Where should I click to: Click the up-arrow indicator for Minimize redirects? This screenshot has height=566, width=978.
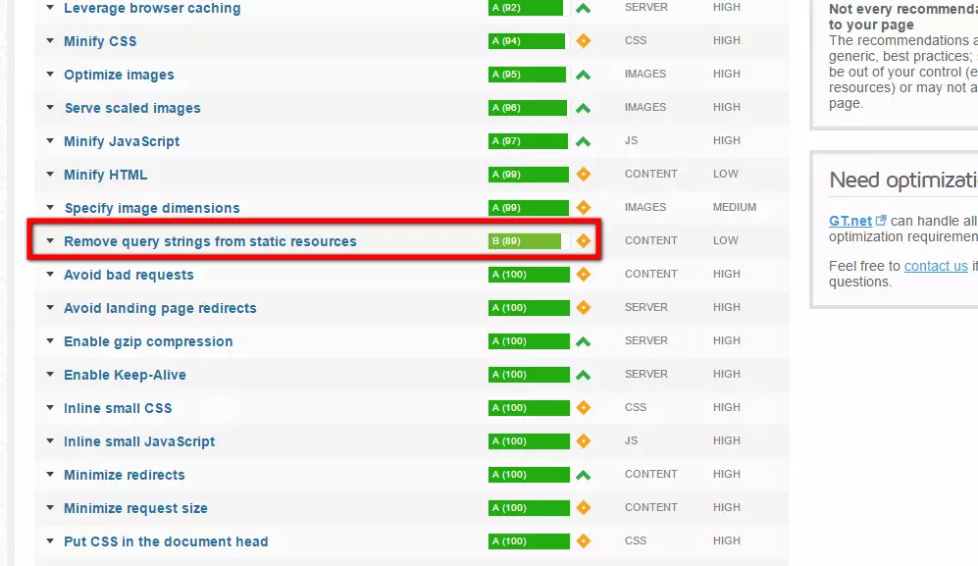click(x=585, y=474)
